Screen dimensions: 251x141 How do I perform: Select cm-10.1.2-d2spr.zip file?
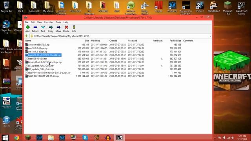(38, 52)
